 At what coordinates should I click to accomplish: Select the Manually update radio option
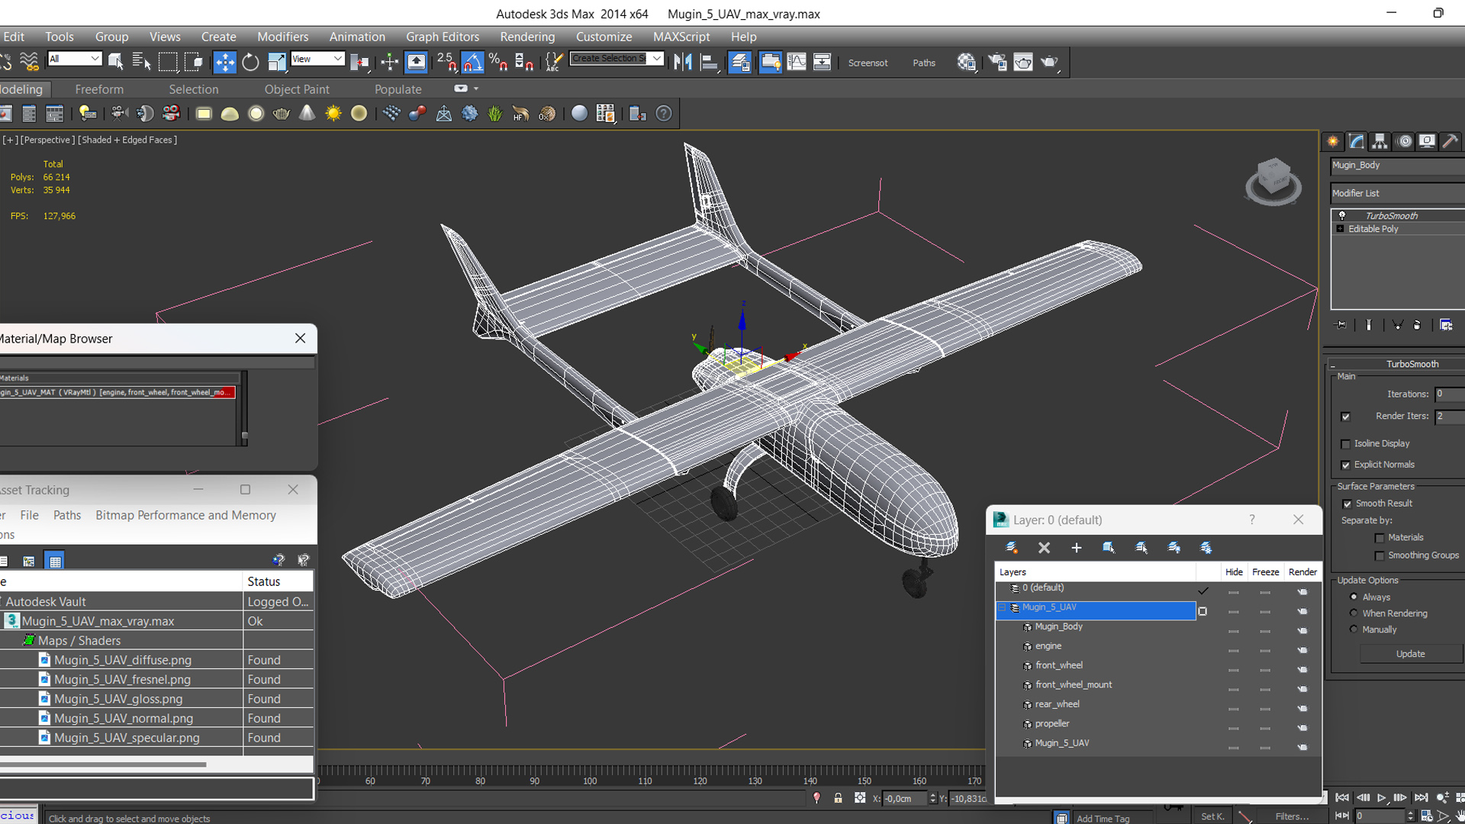click(1354, 629)
